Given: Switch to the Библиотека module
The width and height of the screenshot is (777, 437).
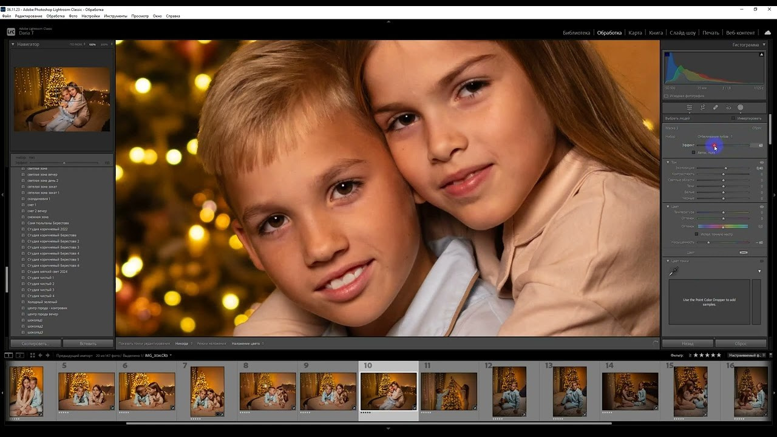Looking at the screenshot, I should [576, 33].
